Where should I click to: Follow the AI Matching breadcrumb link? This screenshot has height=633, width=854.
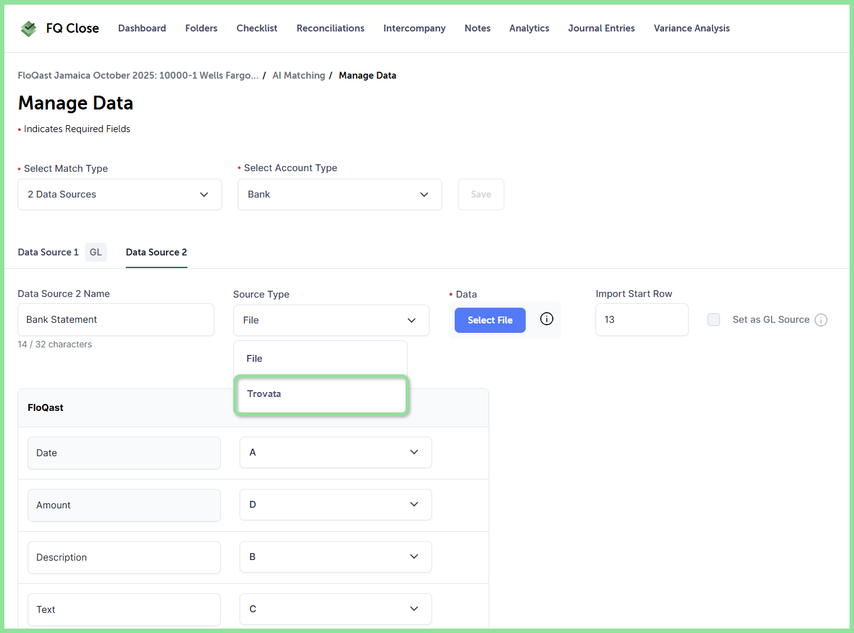299,76
